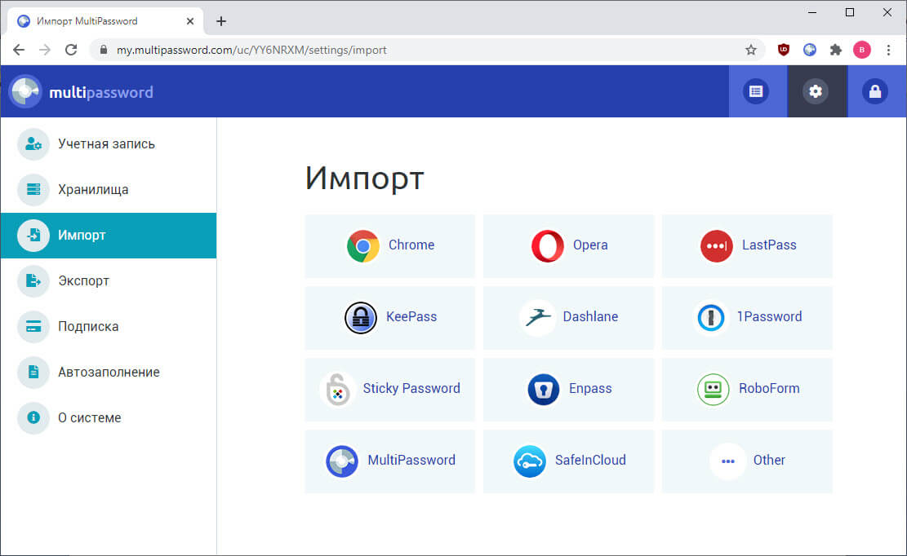Click MultiPassword browser extension icon

[810, 51]
